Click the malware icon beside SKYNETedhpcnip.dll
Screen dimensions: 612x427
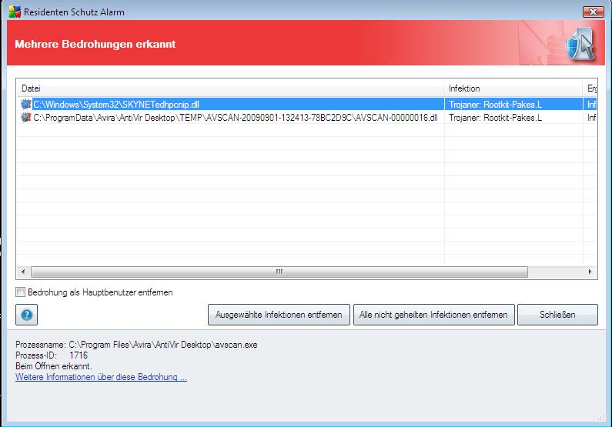point(25,104)
